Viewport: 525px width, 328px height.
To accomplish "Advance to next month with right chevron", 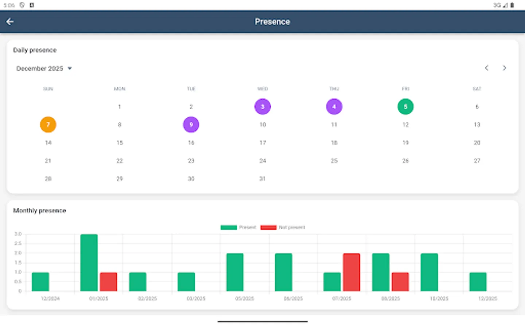I will 505,68.
